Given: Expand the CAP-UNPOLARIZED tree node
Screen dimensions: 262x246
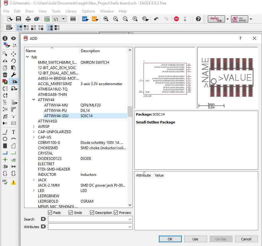Looking at the screenshot, I should pos(34,132).
